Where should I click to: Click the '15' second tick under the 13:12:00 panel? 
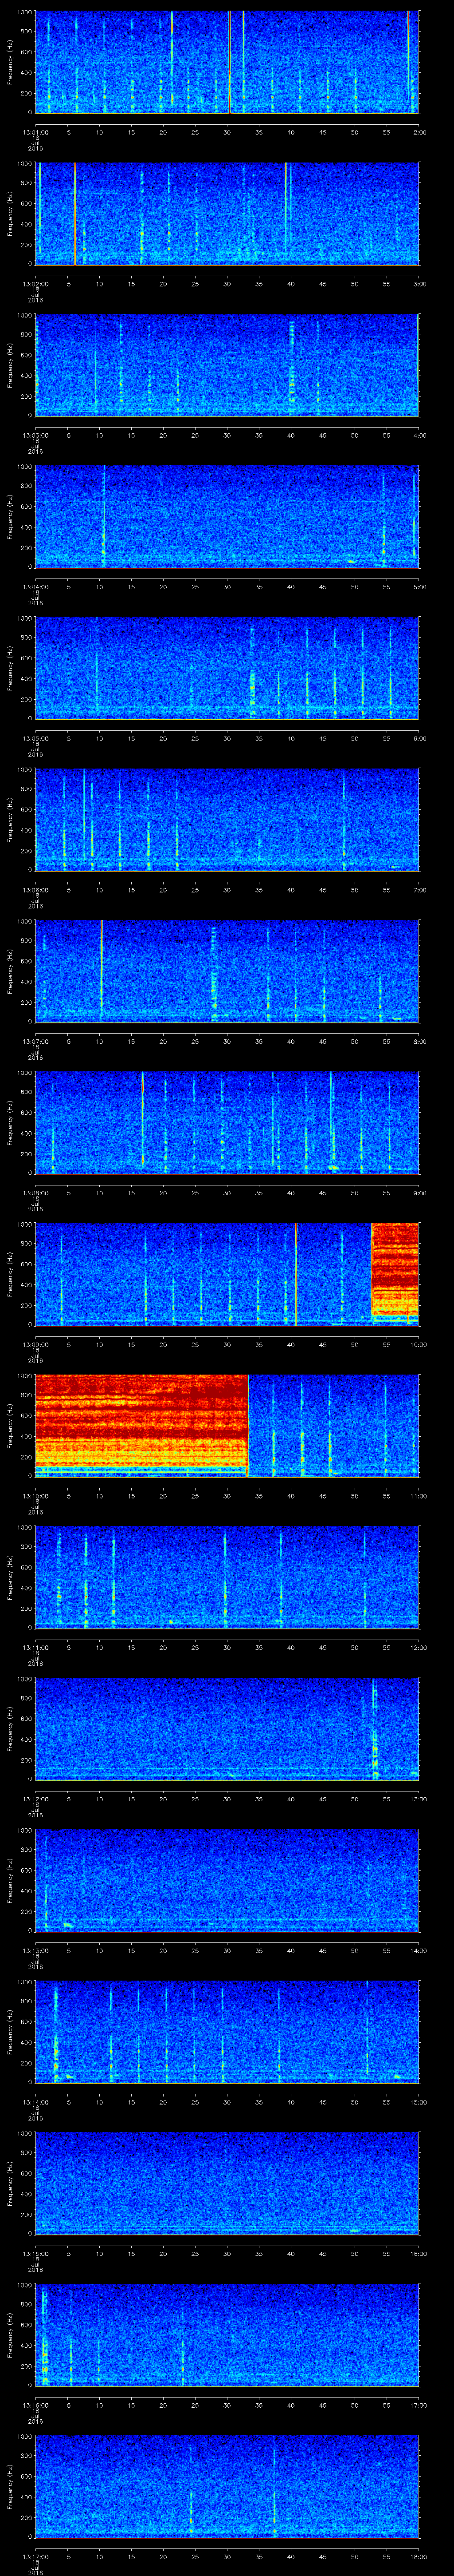click(132, 1798)
